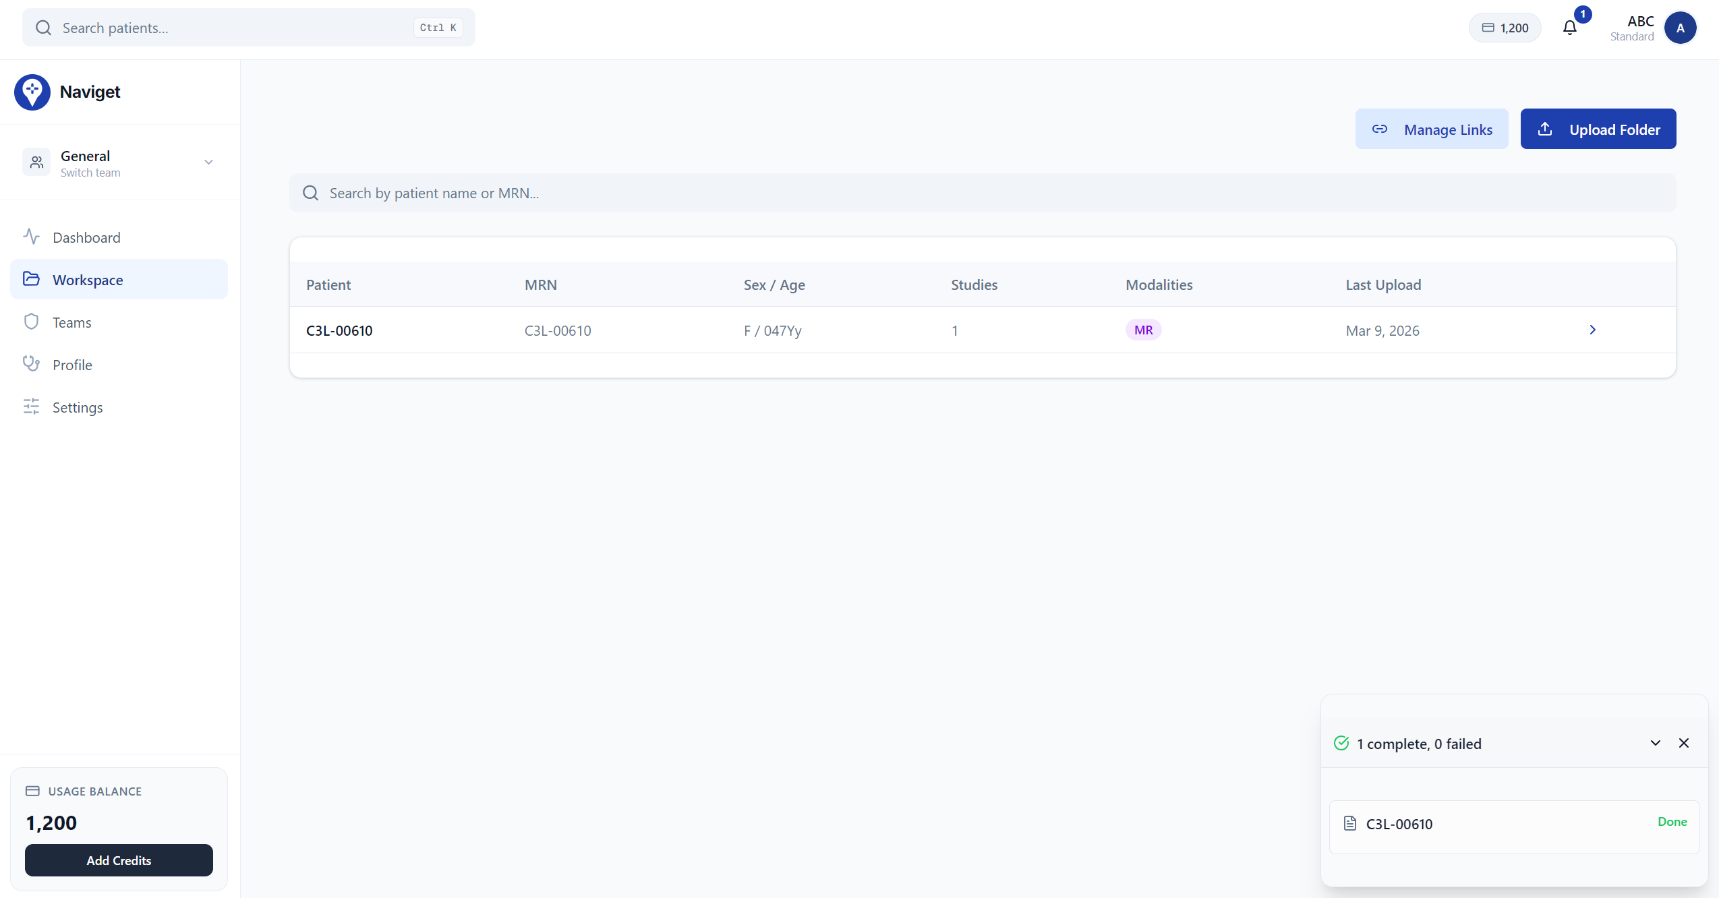Image resolution: width=1719 pixels, height=898 pixels.
Task: Click the green check on upload status
Action: [x=1341, y=743]
